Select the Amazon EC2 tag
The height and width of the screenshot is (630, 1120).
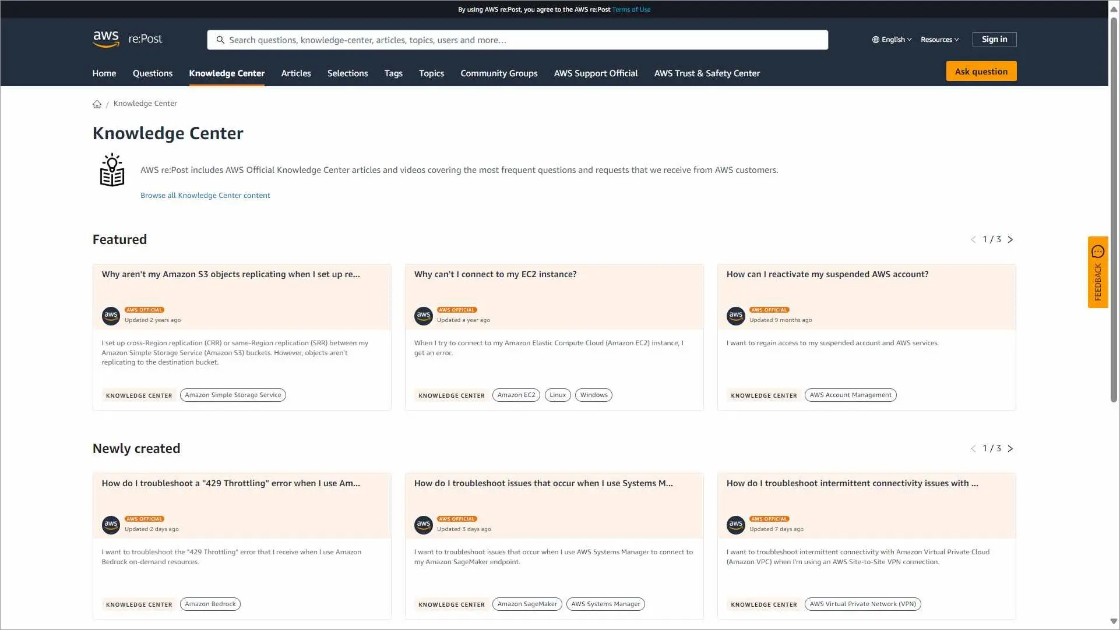point(516,395)
